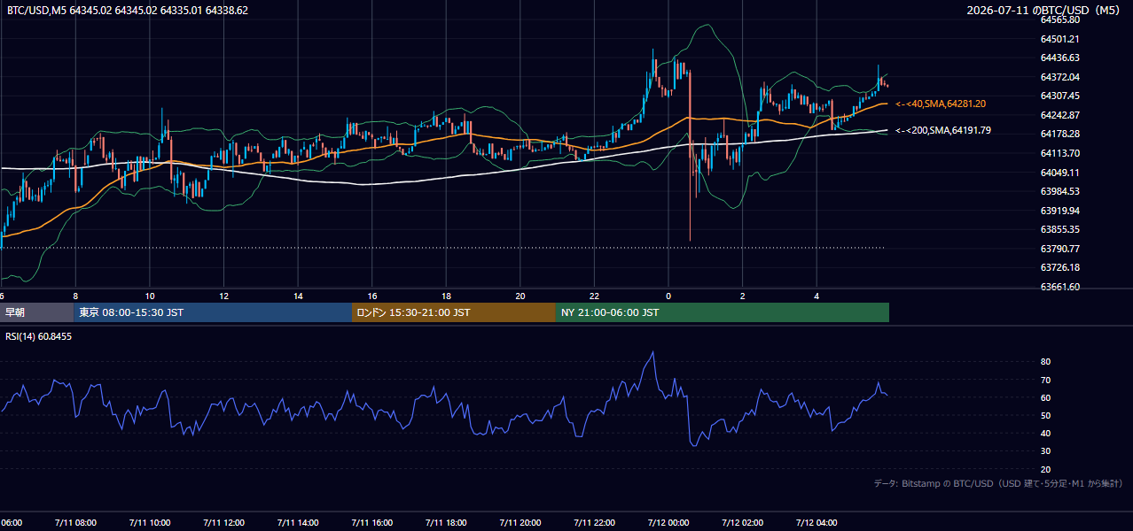Click hour label 8 under price chart
The width and height of the screenshot is (1133, 531).
[x=75, y=296]
